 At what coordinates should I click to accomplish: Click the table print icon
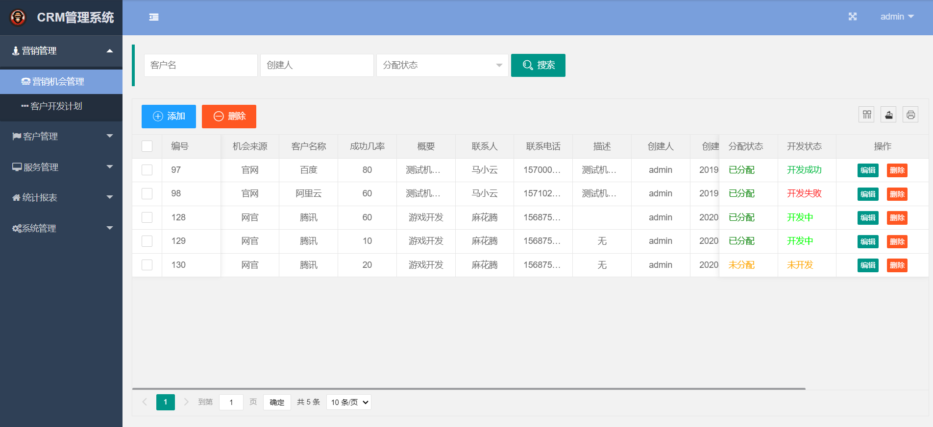[x=910, y=115]
